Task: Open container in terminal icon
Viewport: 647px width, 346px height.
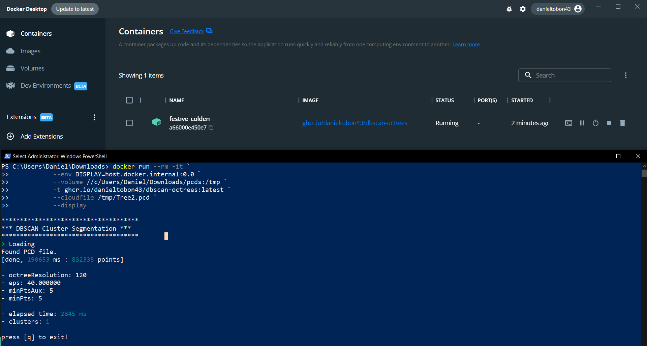Action: [x=568, y=123]
